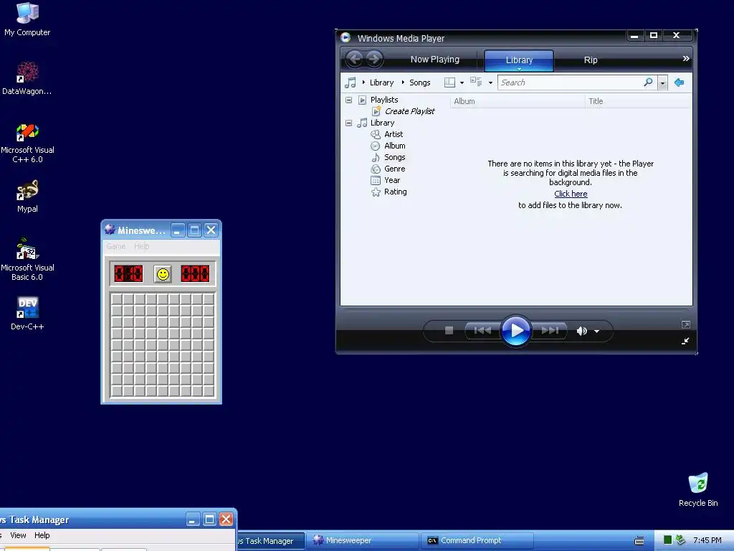Open the volume dropdown arrow

click(597, 331)
